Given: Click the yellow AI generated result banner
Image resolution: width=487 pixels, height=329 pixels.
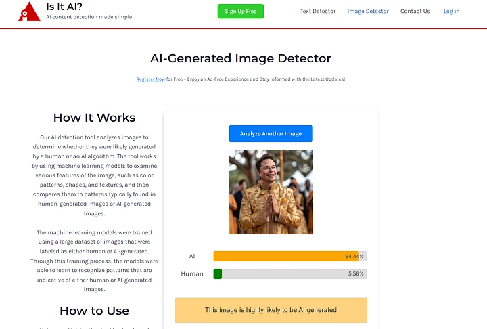Looking at the screenshot, I should (271, 310).
